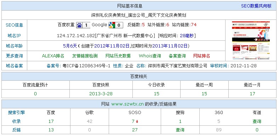Click the 最近一周 value 15
Image resolution: width=279 pixels, height=136 pixels.
point(204,94)
